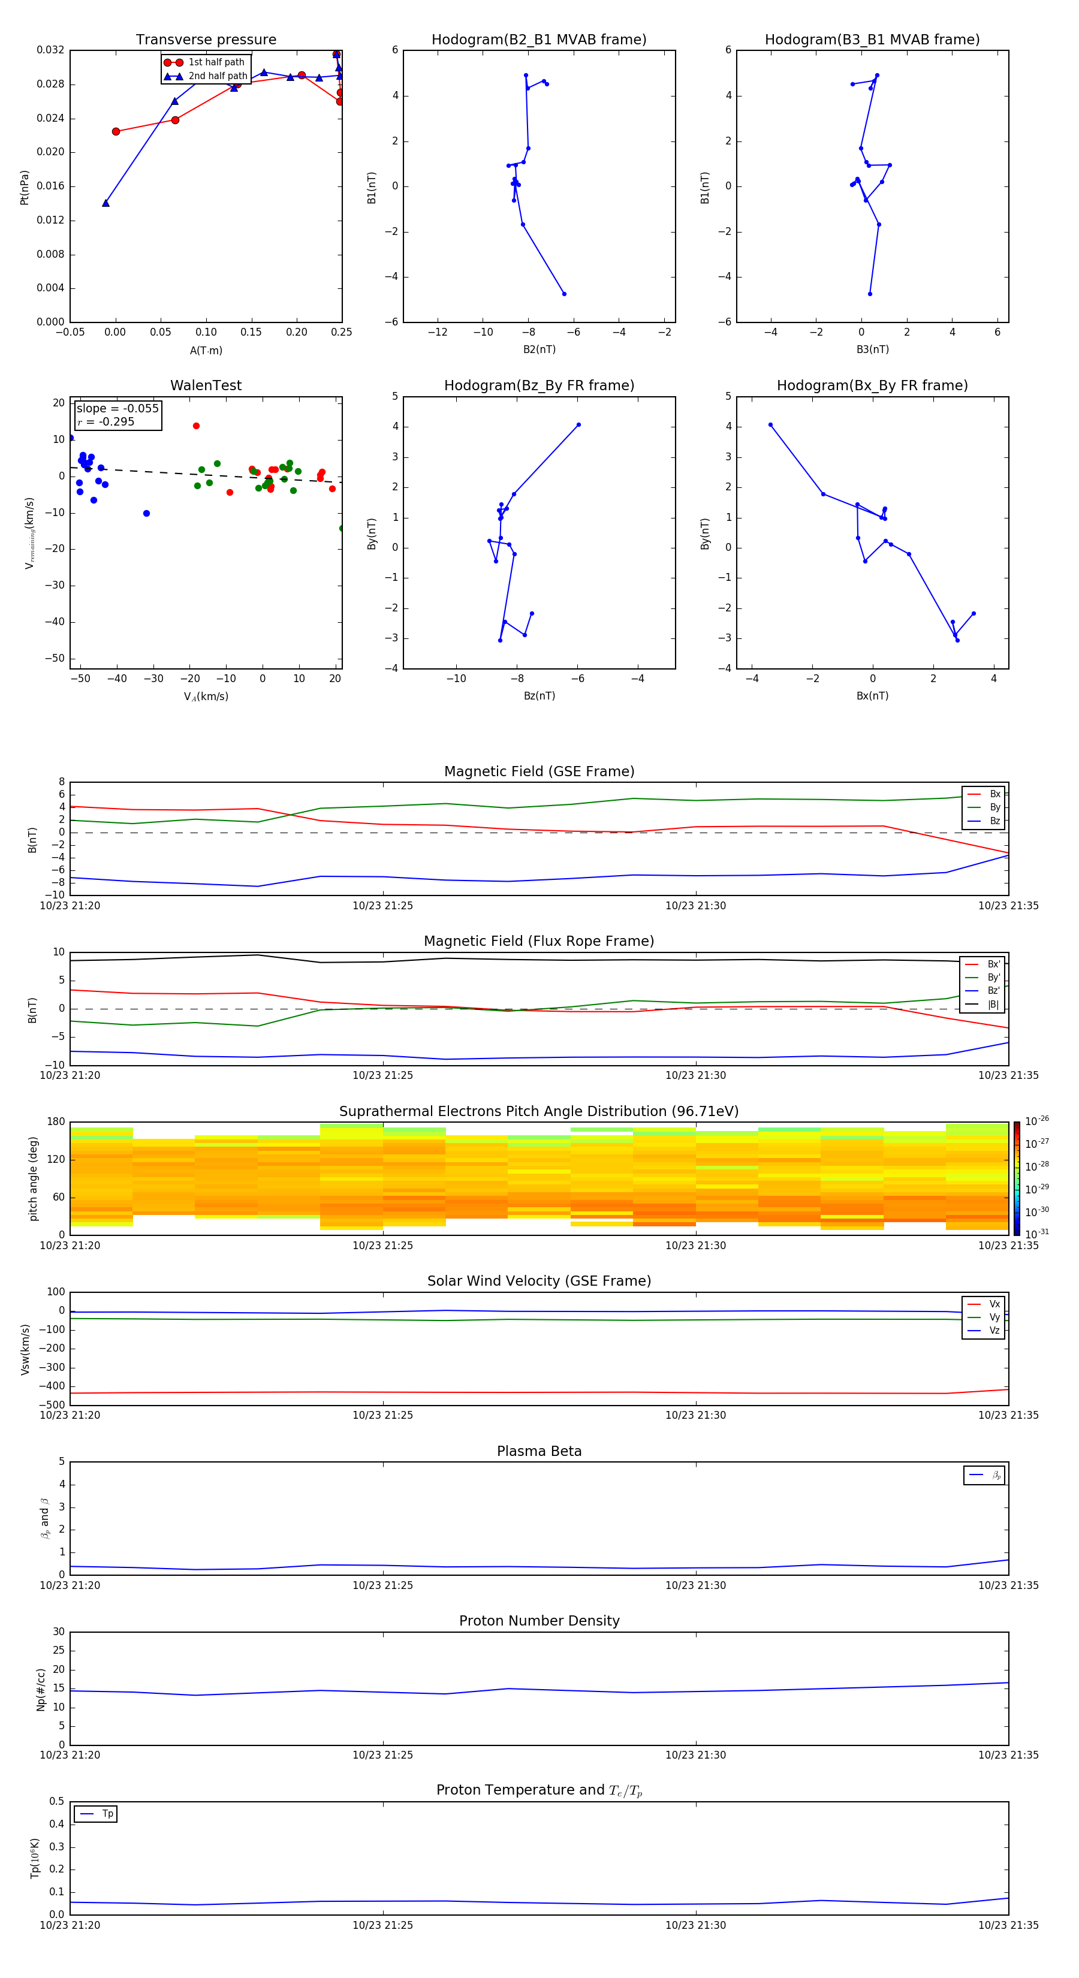This screenshot has height=1978, width=1079.
Task: Click the 'WalenTest' plot title
Action: tap(206, 385)
